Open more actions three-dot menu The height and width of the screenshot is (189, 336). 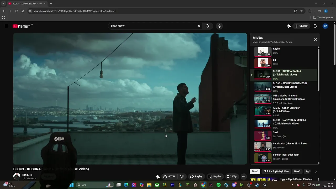[x=244, y=177]
